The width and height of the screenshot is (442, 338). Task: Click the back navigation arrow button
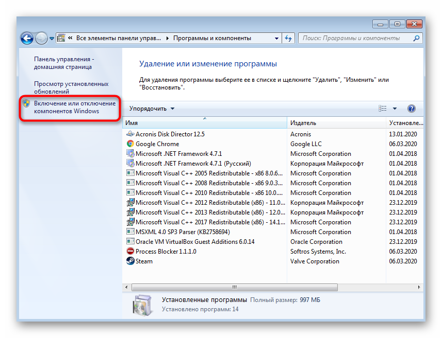tap(27, 38)
